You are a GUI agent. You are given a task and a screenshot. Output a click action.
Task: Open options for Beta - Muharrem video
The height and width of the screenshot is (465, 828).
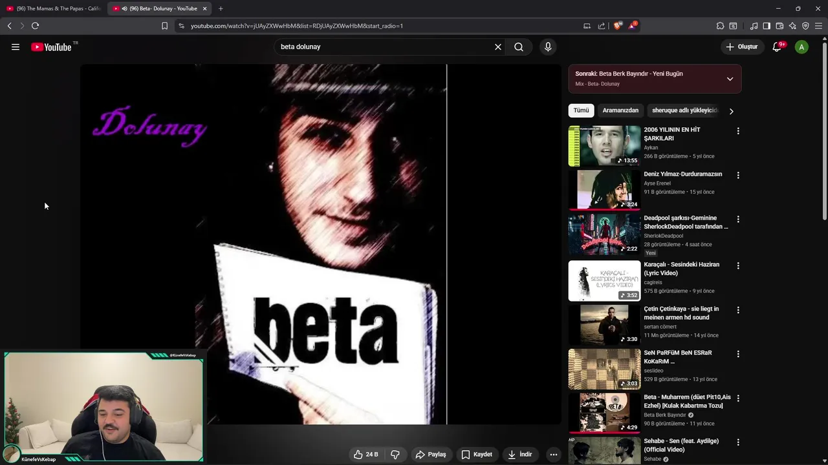[x=738, y=398]
